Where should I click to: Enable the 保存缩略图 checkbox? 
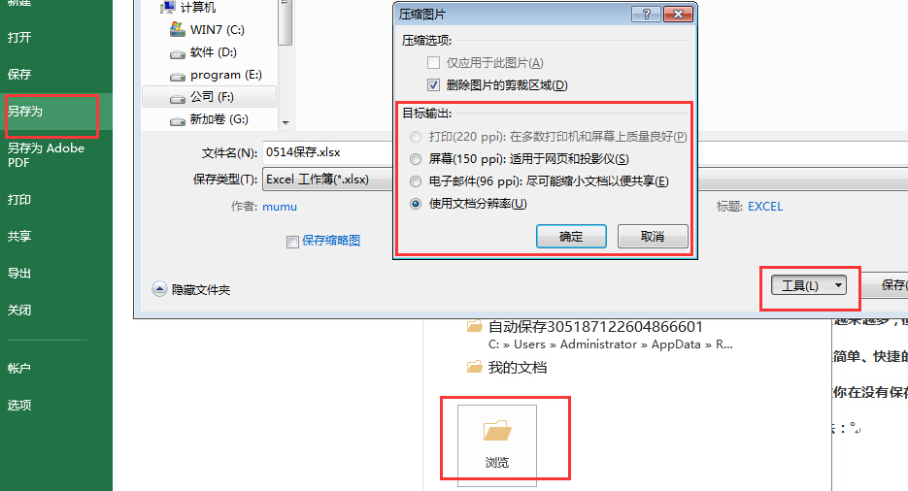click(292, 242)
